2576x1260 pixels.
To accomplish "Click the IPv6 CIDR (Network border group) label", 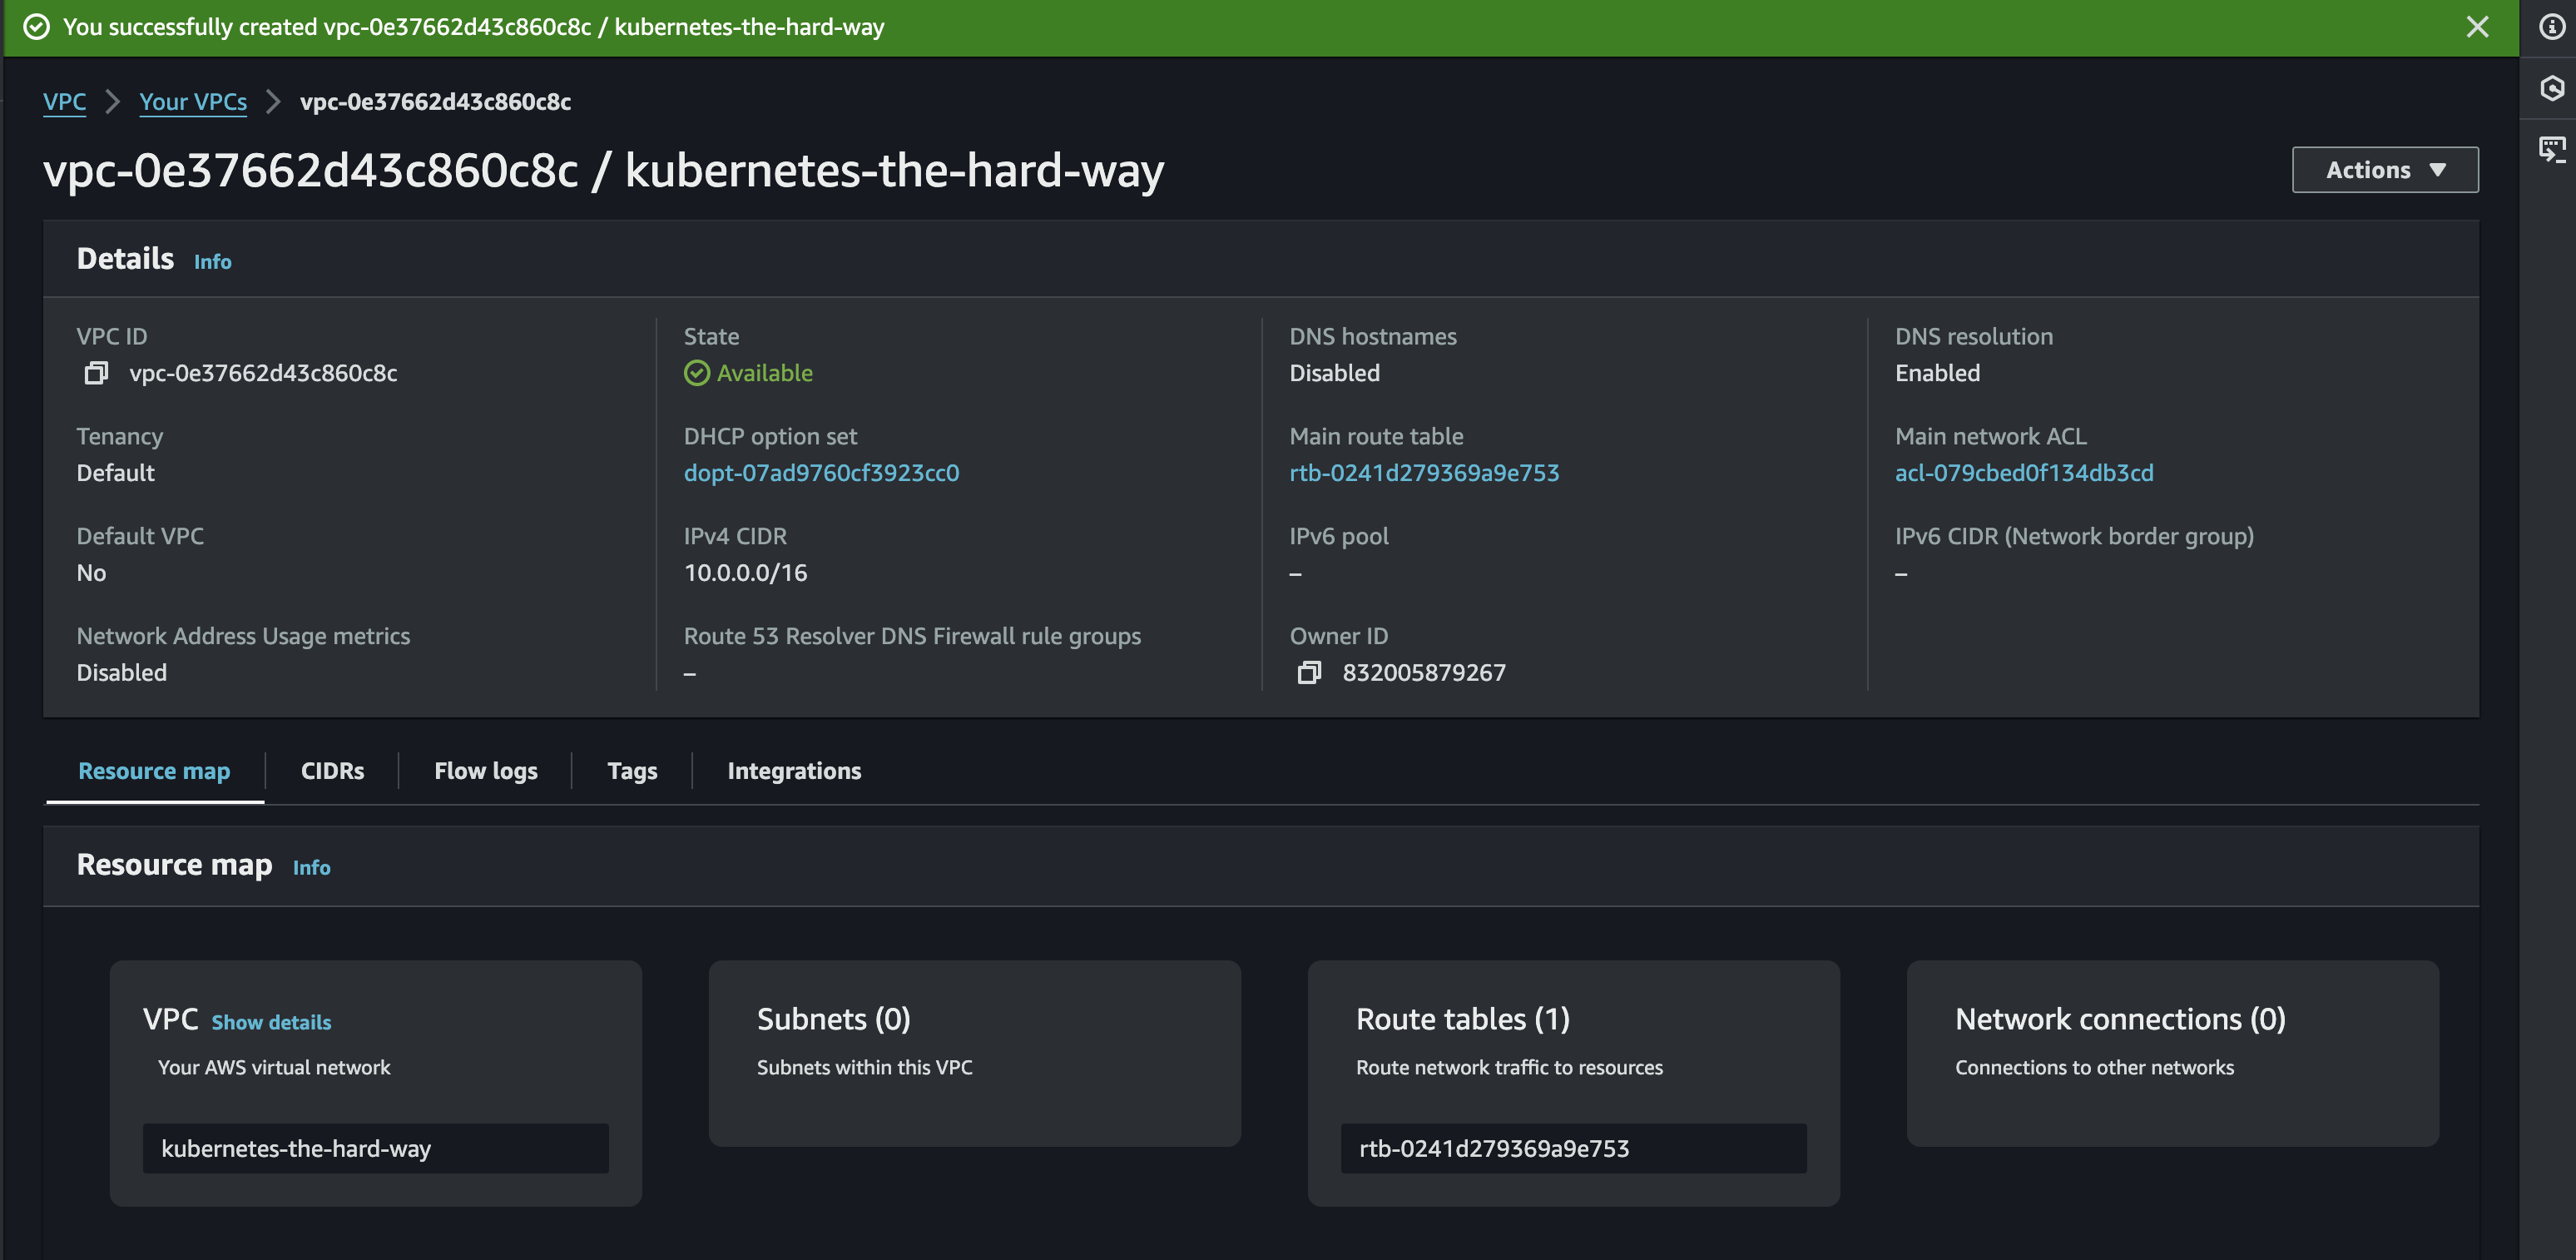I will [x=2074, y=536].
